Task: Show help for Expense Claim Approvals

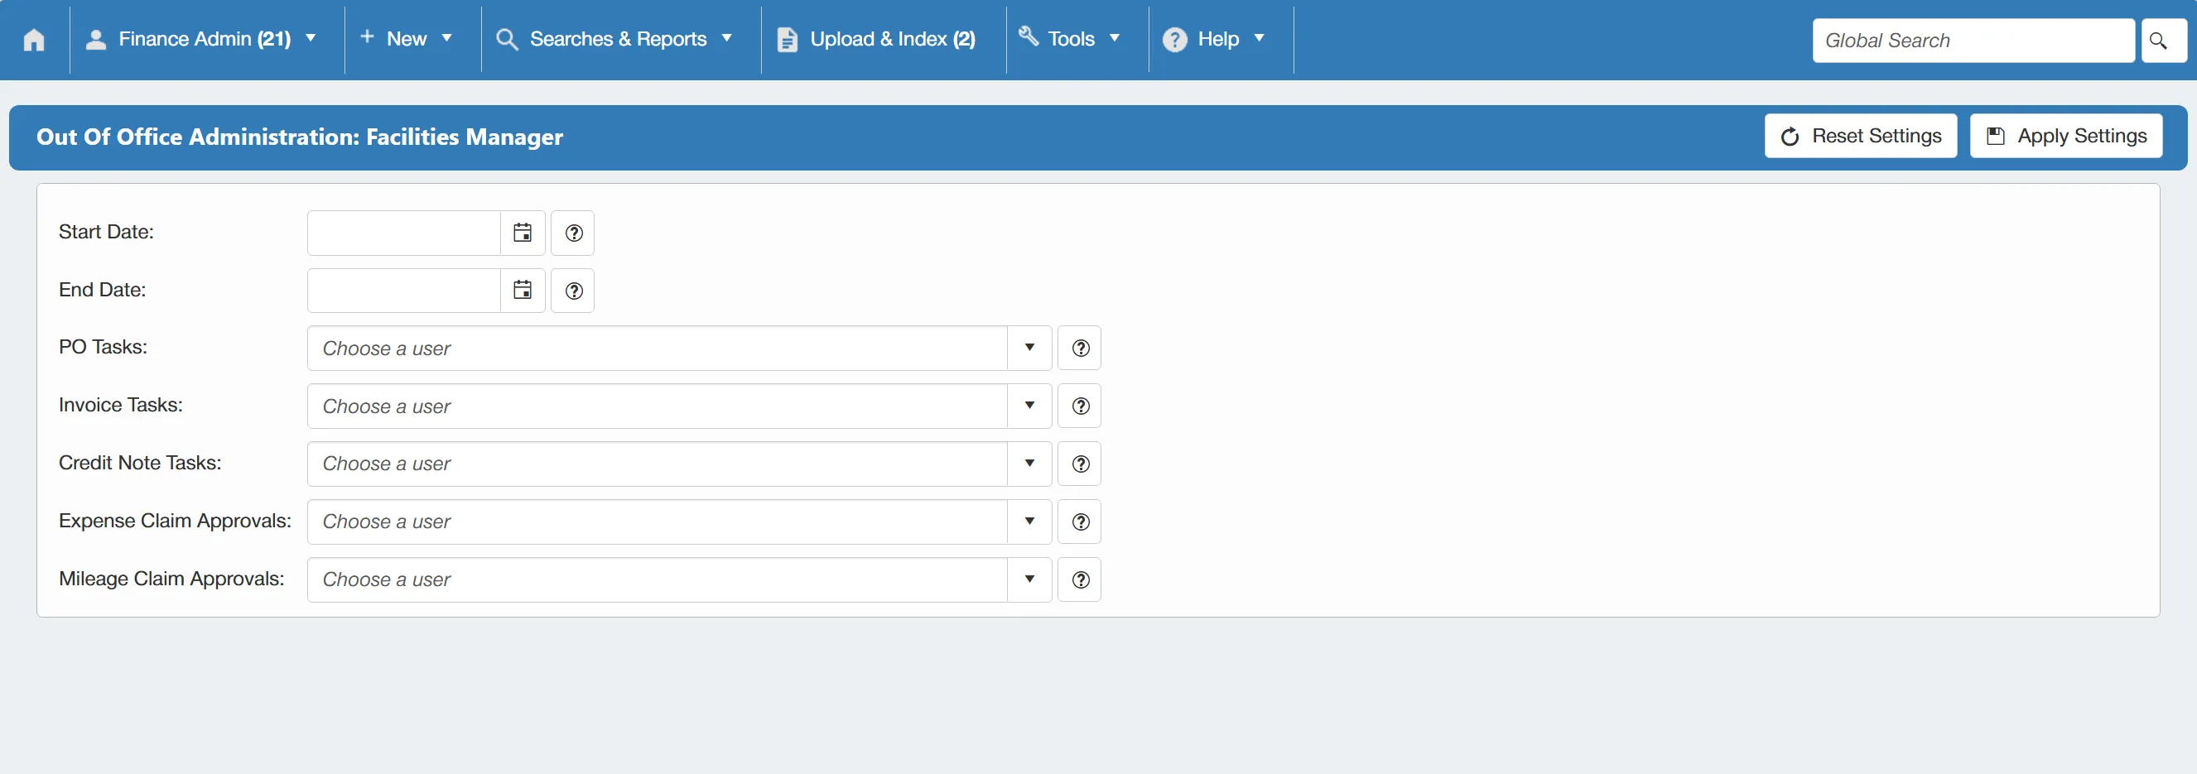Action: [1080, 522]
